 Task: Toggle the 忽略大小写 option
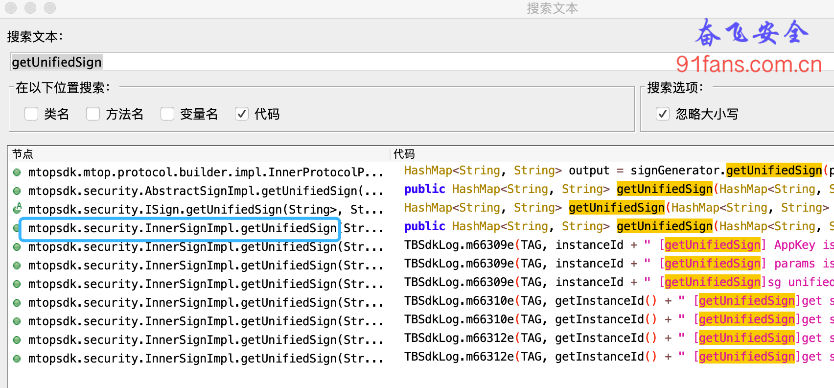[x=663, y=114]
